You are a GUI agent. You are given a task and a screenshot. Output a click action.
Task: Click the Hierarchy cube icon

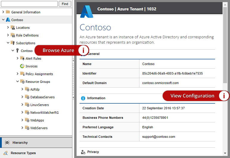[7, 143]
